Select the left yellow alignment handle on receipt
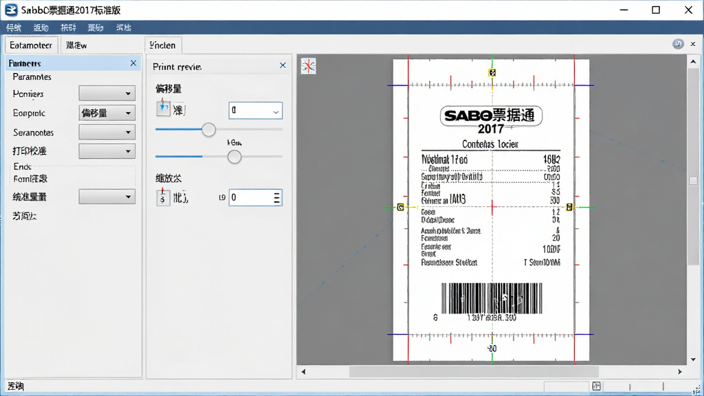The width and height of the screenshot is (704, 396). (401, 207)
